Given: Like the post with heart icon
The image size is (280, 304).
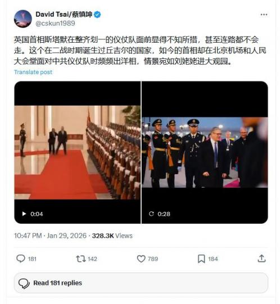Looking at the screenshot, I should pyautogui.click(x=141, y=258).
